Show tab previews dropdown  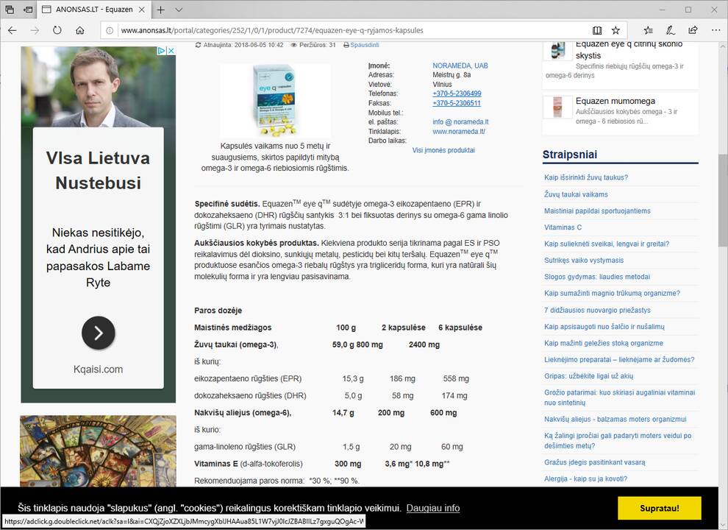click(179, 10)
